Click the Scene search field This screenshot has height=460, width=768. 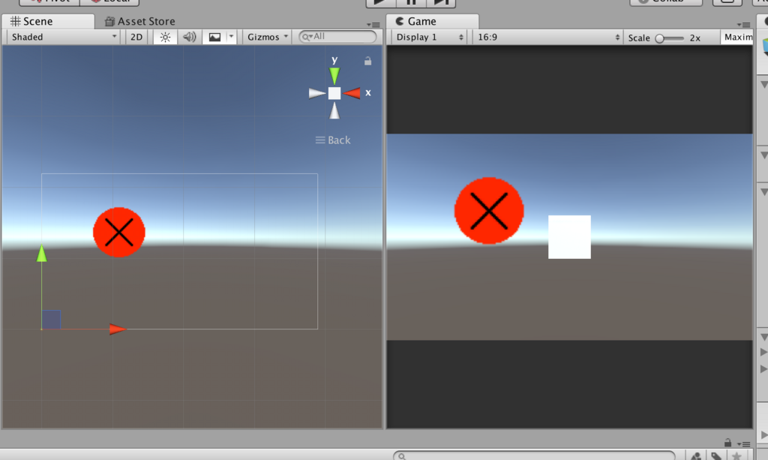337,36
